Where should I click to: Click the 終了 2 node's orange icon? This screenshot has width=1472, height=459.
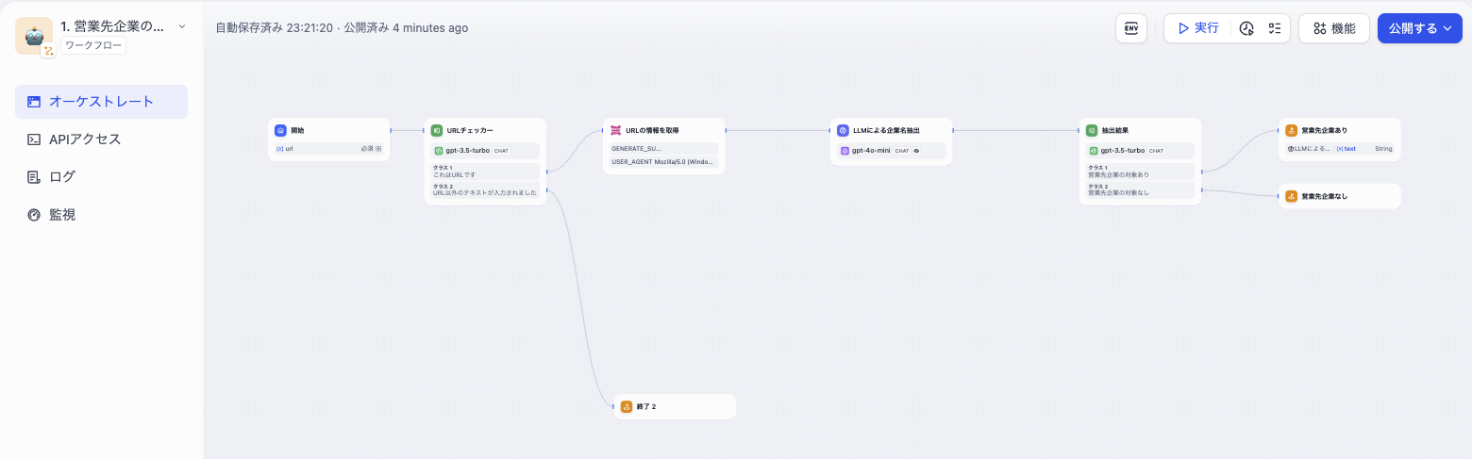point(627,406)
